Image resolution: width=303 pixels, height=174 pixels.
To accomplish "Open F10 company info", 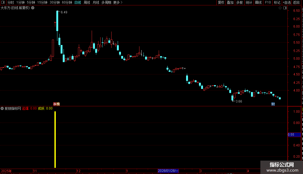I will (268, 2).
